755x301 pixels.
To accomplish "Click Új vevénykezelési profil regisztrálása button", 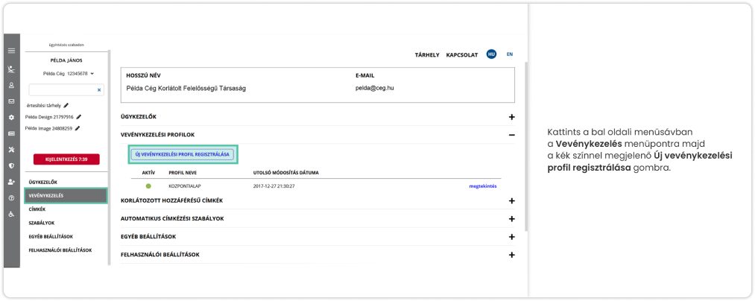I will (183, 154).
